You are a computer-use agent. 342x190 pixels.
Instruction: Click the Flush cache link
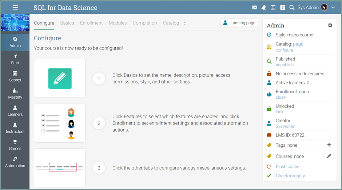(x=287, y=166)
